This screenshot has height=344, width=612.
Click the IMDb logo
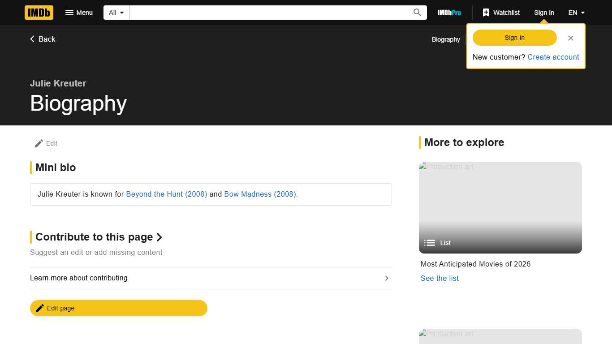(x=39, y=13)
